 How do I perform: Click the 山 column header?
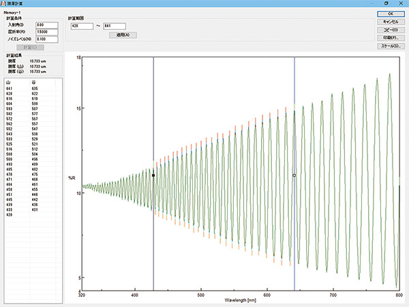point(8,83)
